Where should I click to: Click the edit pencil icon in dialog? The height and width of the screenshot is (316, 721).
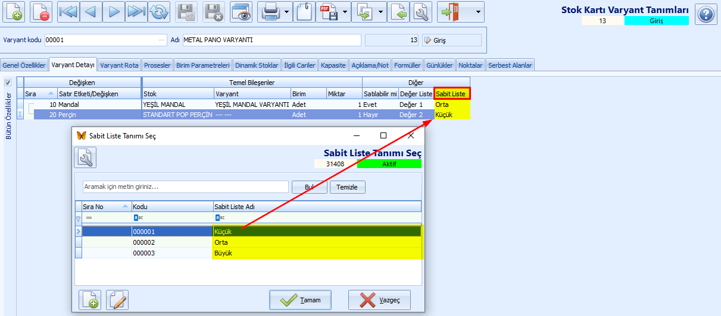point(117,300)
